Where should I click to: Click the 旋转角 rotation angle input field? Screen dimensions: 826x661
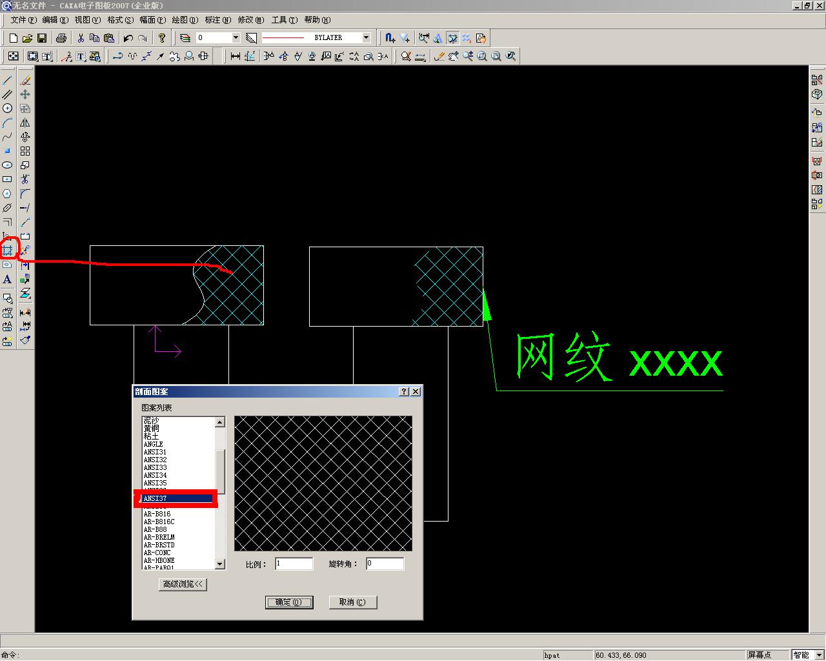[385, 564]
